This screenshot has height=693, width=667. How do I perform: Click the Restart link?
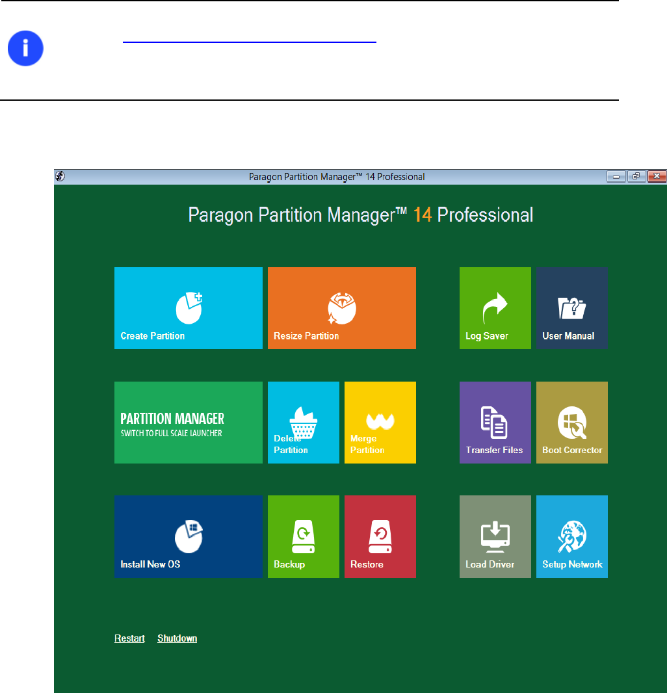129,638
